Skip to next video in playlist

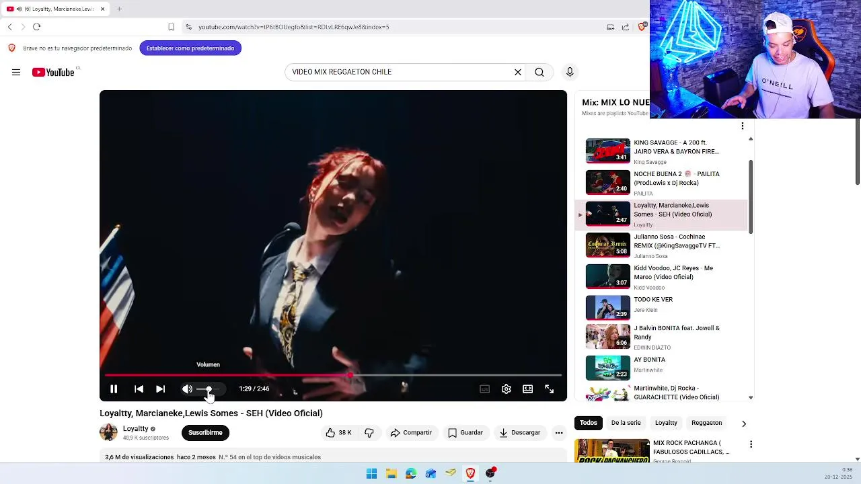160,389
